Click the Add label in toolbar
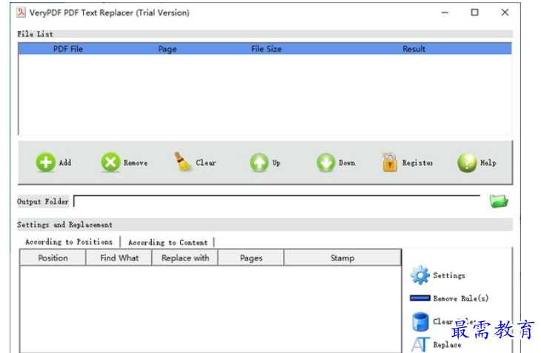Viewport: 541px width, 353px height. [65, 163]
